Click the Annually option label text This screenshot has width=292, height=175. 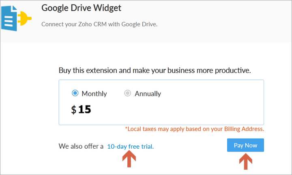148,94
